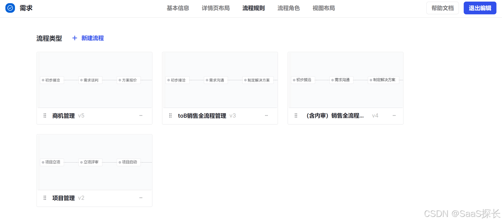Image resolution: width=502 pixels, height=222 pixels.
Task: Switch to the 基本信息 tab
Action: coord(178,8)
